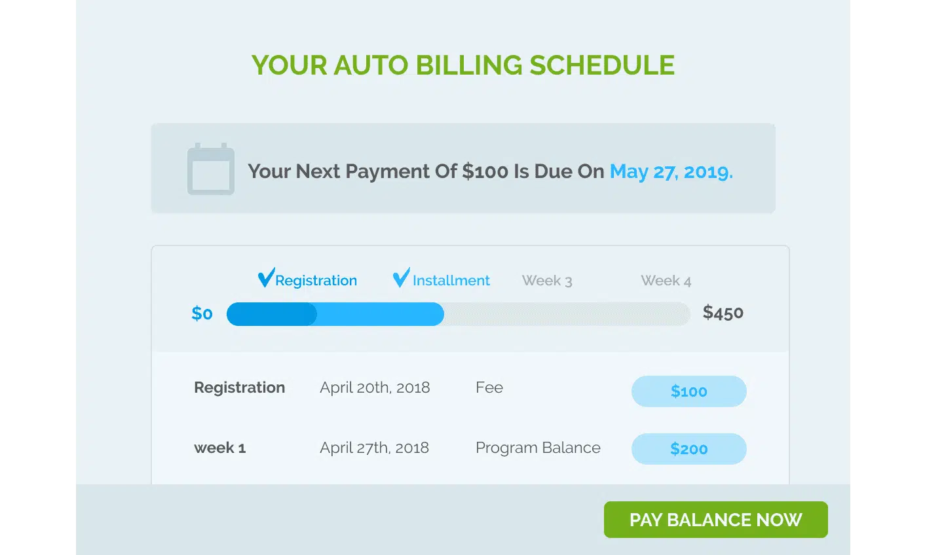Click the April 20th, 2018 date

(375, 387)
